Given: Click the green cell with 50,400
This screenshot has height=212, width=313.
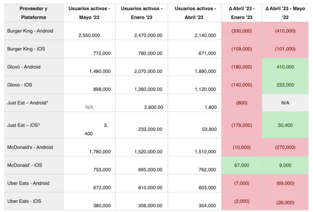Looking at the screenshot, I should click(285, 125).
